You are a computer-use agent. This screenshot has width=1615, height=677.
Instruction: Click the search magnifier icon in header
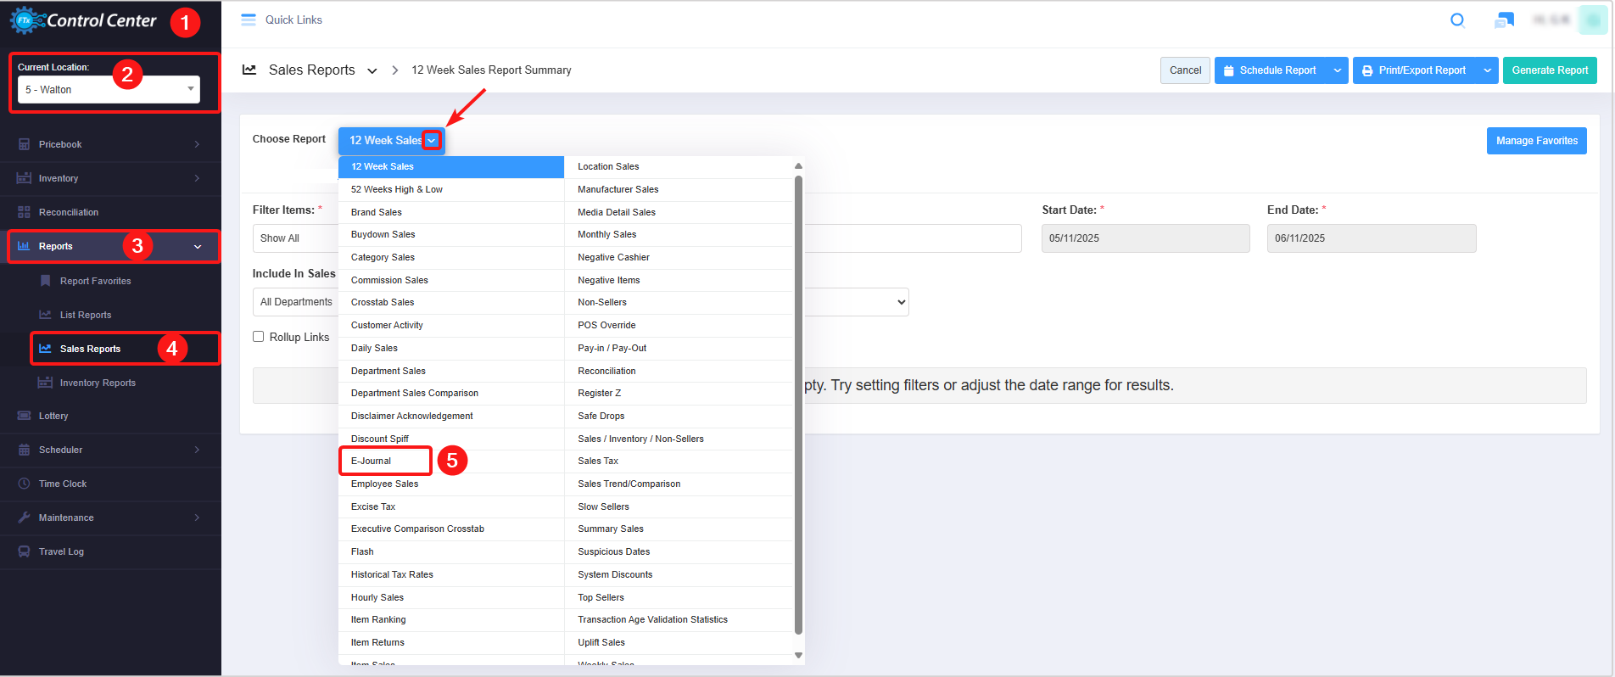click(x=1457, y=20)
